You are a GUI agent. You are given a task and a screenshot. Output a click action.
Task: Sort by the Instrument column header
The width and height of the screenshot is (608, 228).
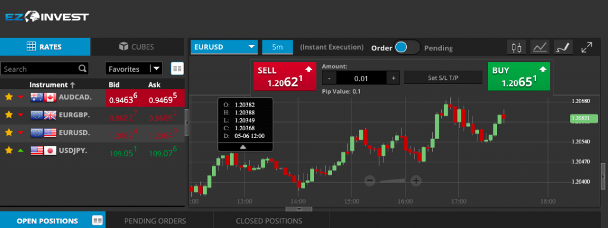tap(52, 85)
